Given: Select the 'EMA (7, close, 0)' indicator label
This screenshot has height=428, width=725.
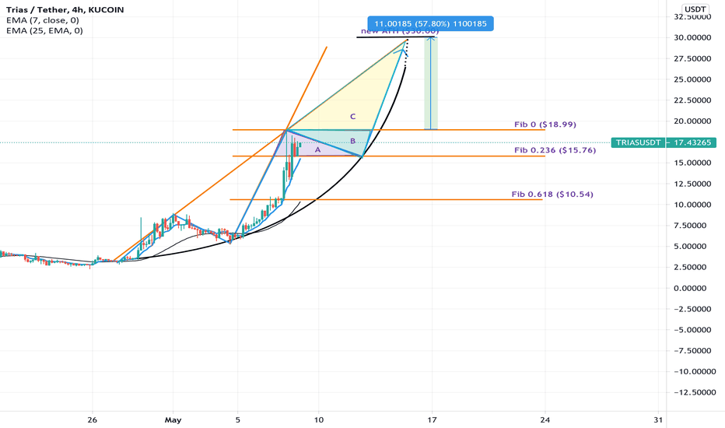Looking at the screenshot, I should click(x=43, y=20).
